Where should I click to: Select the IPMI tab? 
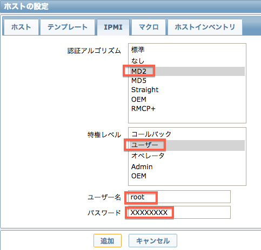113,27
